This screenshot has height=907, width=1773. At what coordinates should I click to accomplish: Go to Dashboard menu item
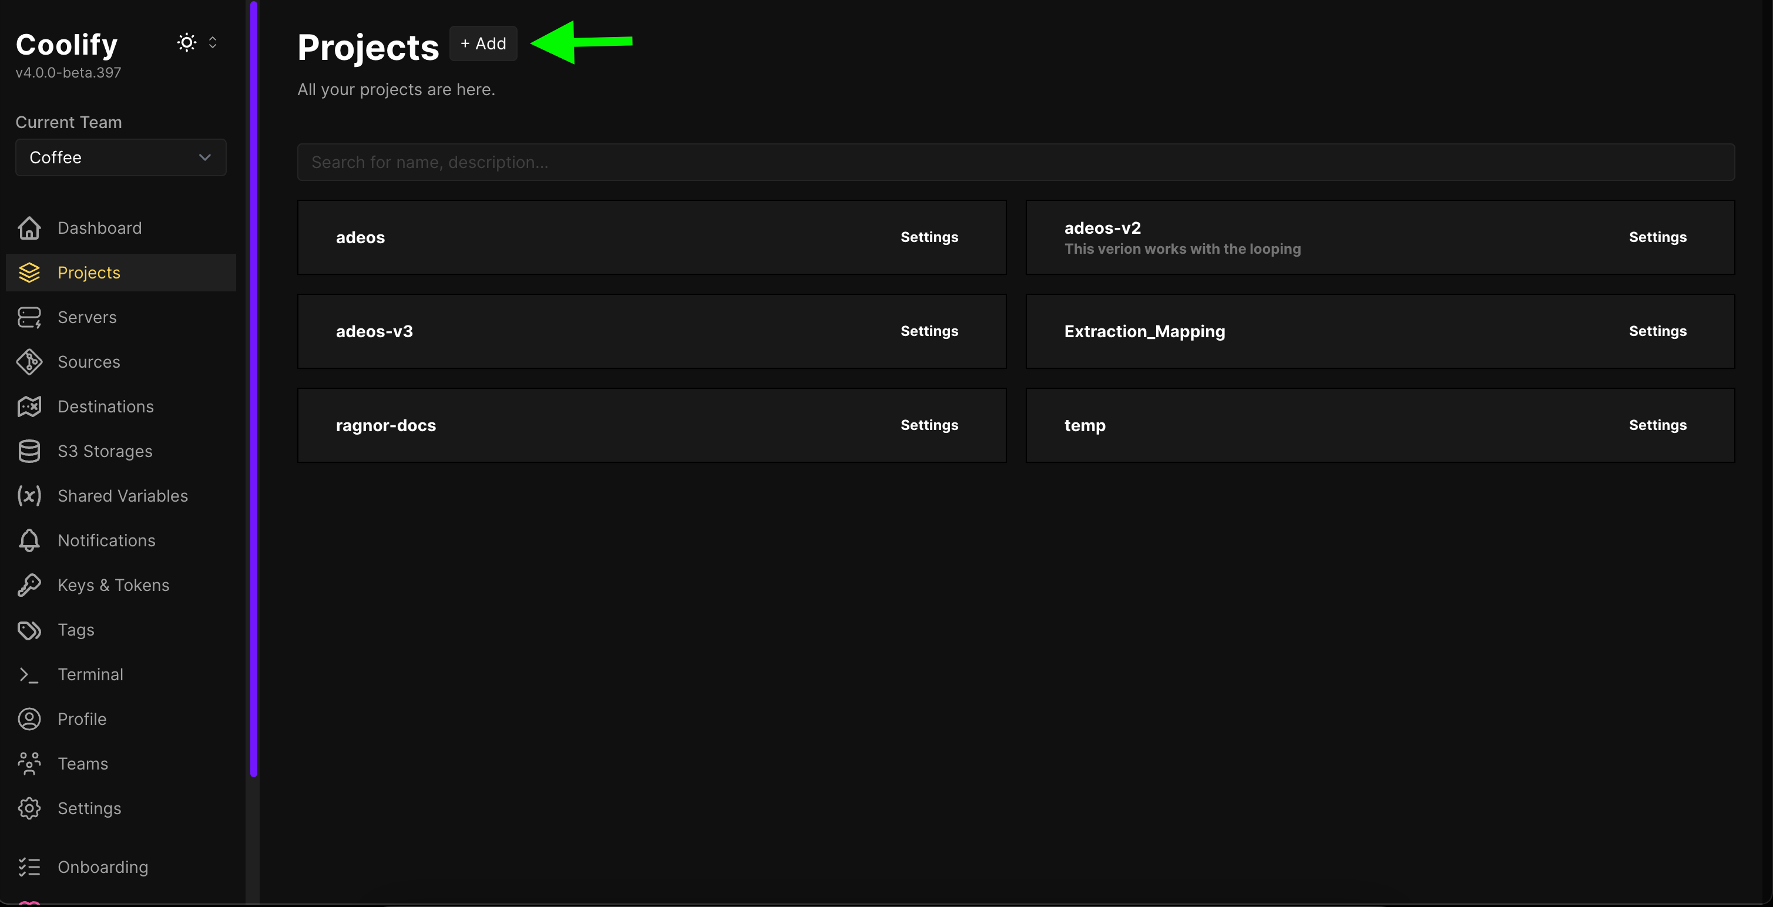point(121,228)
